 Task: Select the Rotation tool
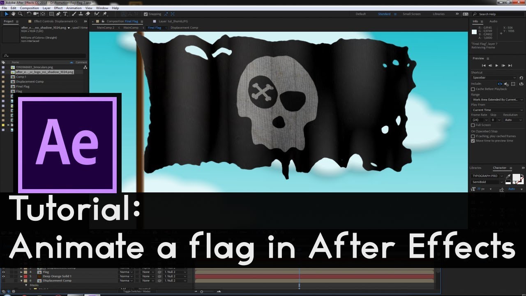click(x=28, y=14)
